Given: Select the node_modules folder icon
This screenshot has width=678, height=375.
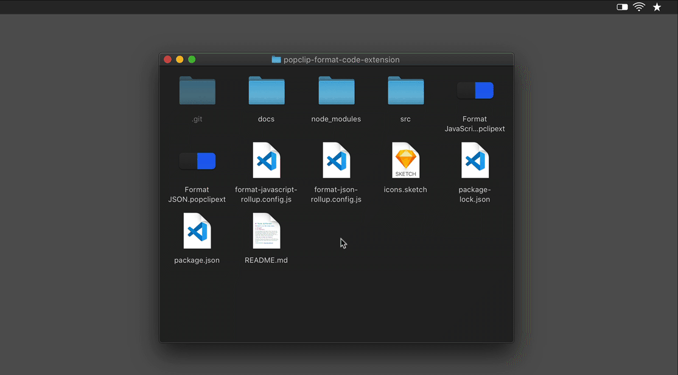Looking at the screenshot, I should tap(337, 90).
